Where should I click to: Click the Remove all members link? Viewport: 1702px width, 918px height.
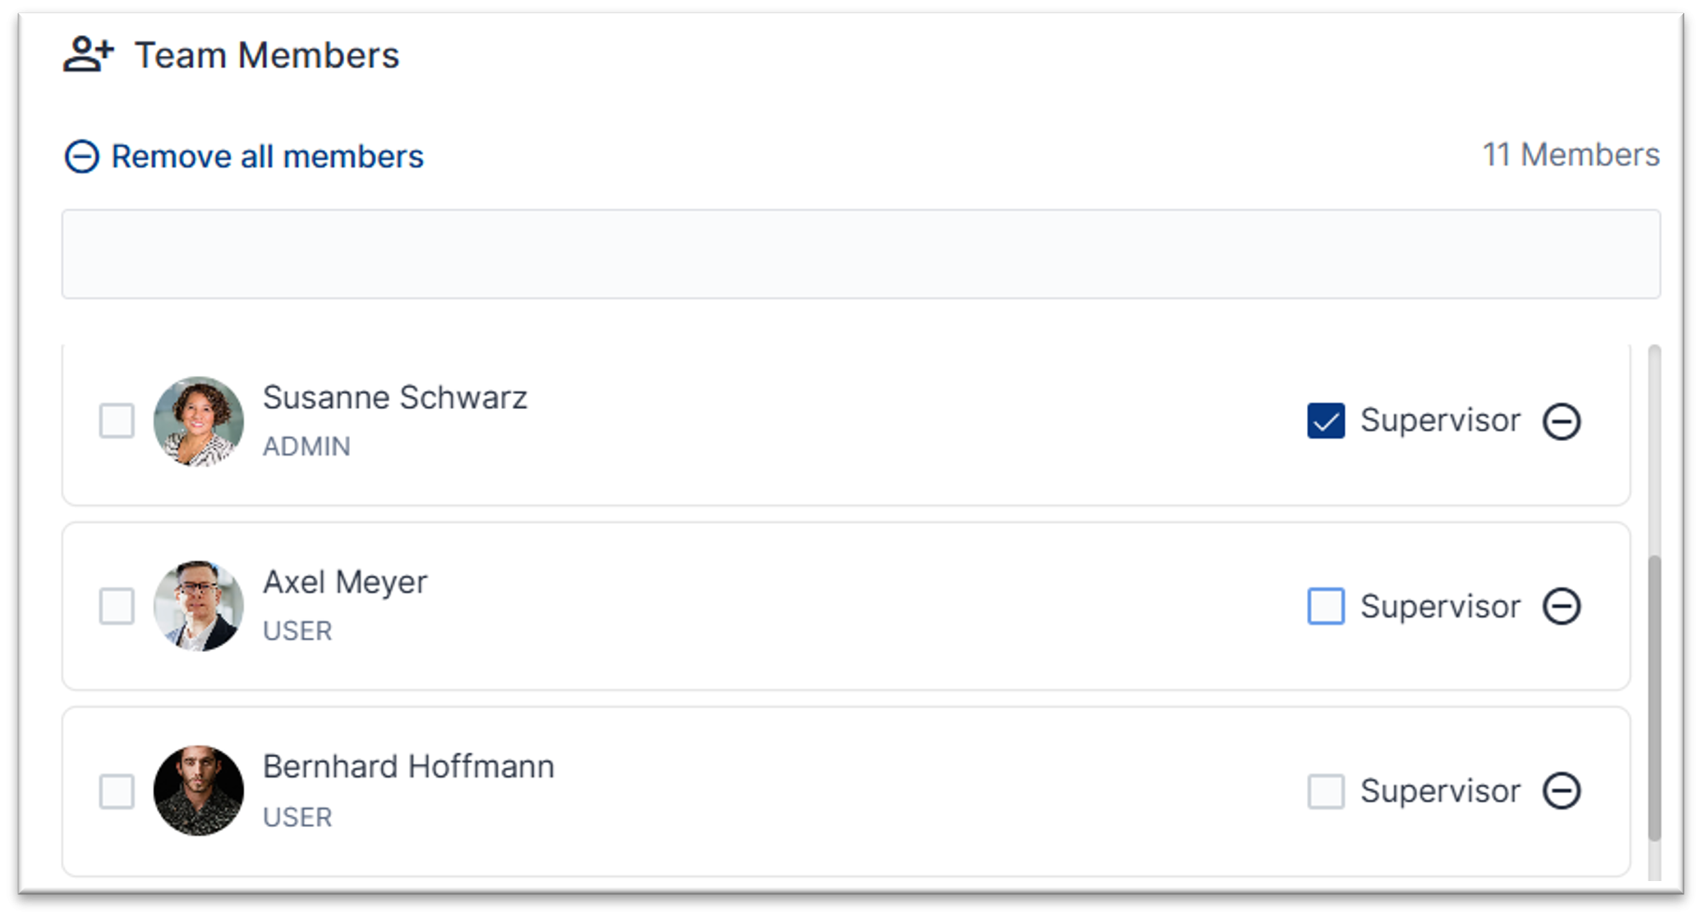coord(268,155)
